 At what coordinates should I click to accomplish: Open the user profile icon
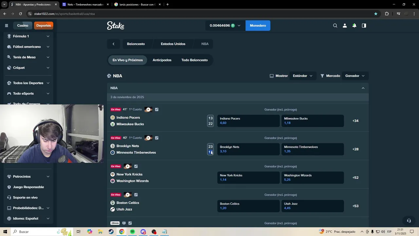345,26
